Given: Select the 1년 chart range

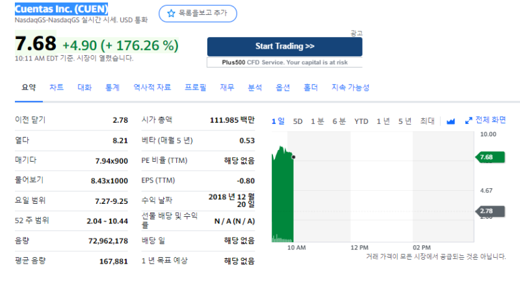Looking at the screenshot, I should [383, 121].
